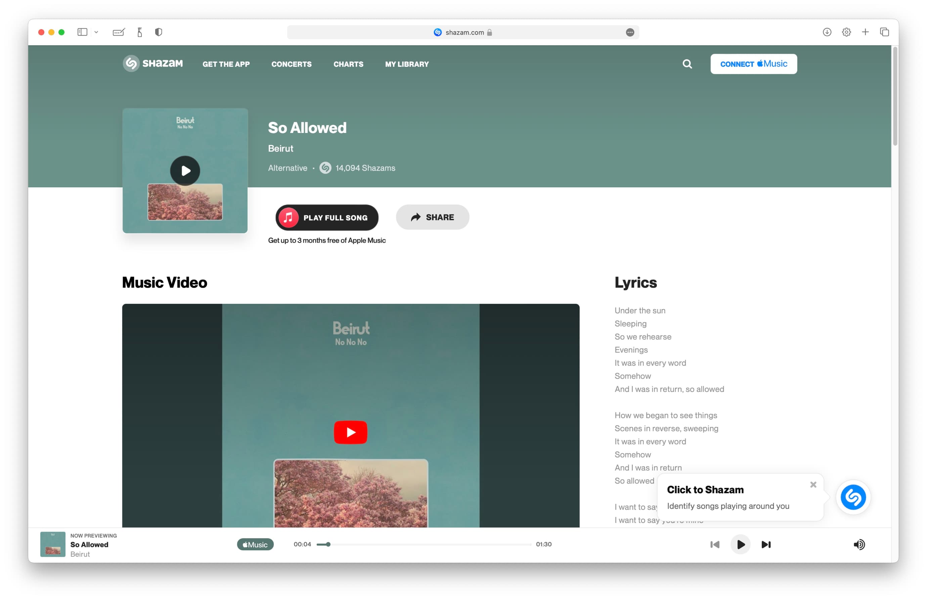Click lyric 'How we began to see things'
The width and height of the screenshot is (927, 600).
666,415
